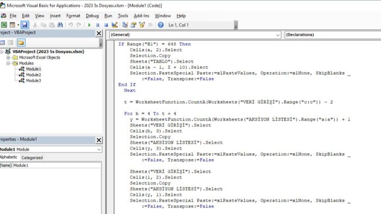Select Module3 in project tree
381x214 pixels.
(x=34, y=81)
